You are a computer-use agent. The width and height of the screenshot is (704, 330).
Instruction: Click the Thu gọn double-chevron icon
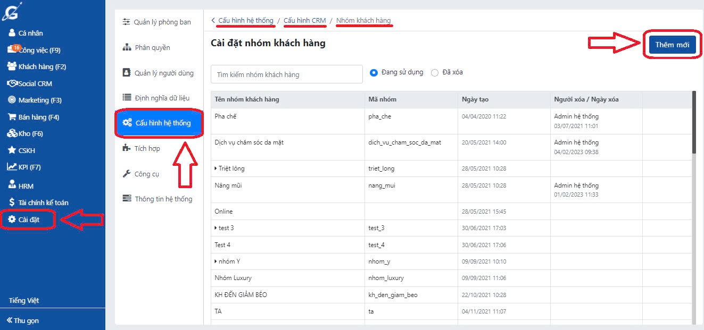(9, 320)
